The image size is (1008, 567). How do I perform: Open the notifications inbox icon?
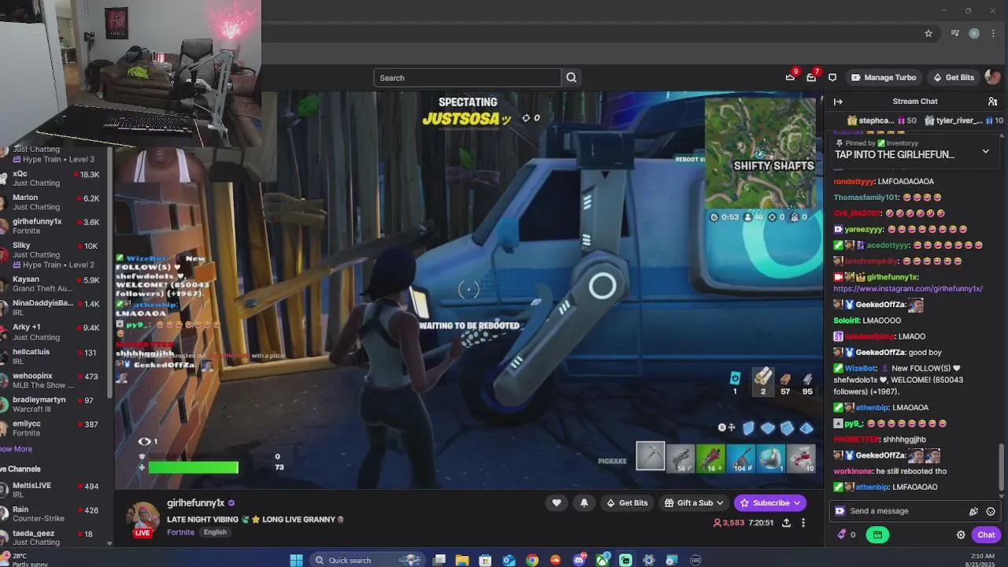(811, 77)
